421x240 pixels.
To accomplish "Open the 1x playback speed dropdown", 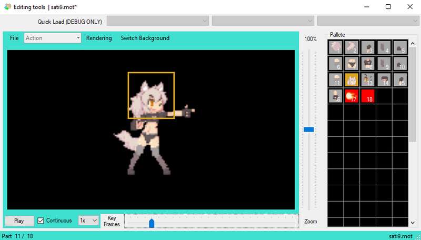I will 88,221.
